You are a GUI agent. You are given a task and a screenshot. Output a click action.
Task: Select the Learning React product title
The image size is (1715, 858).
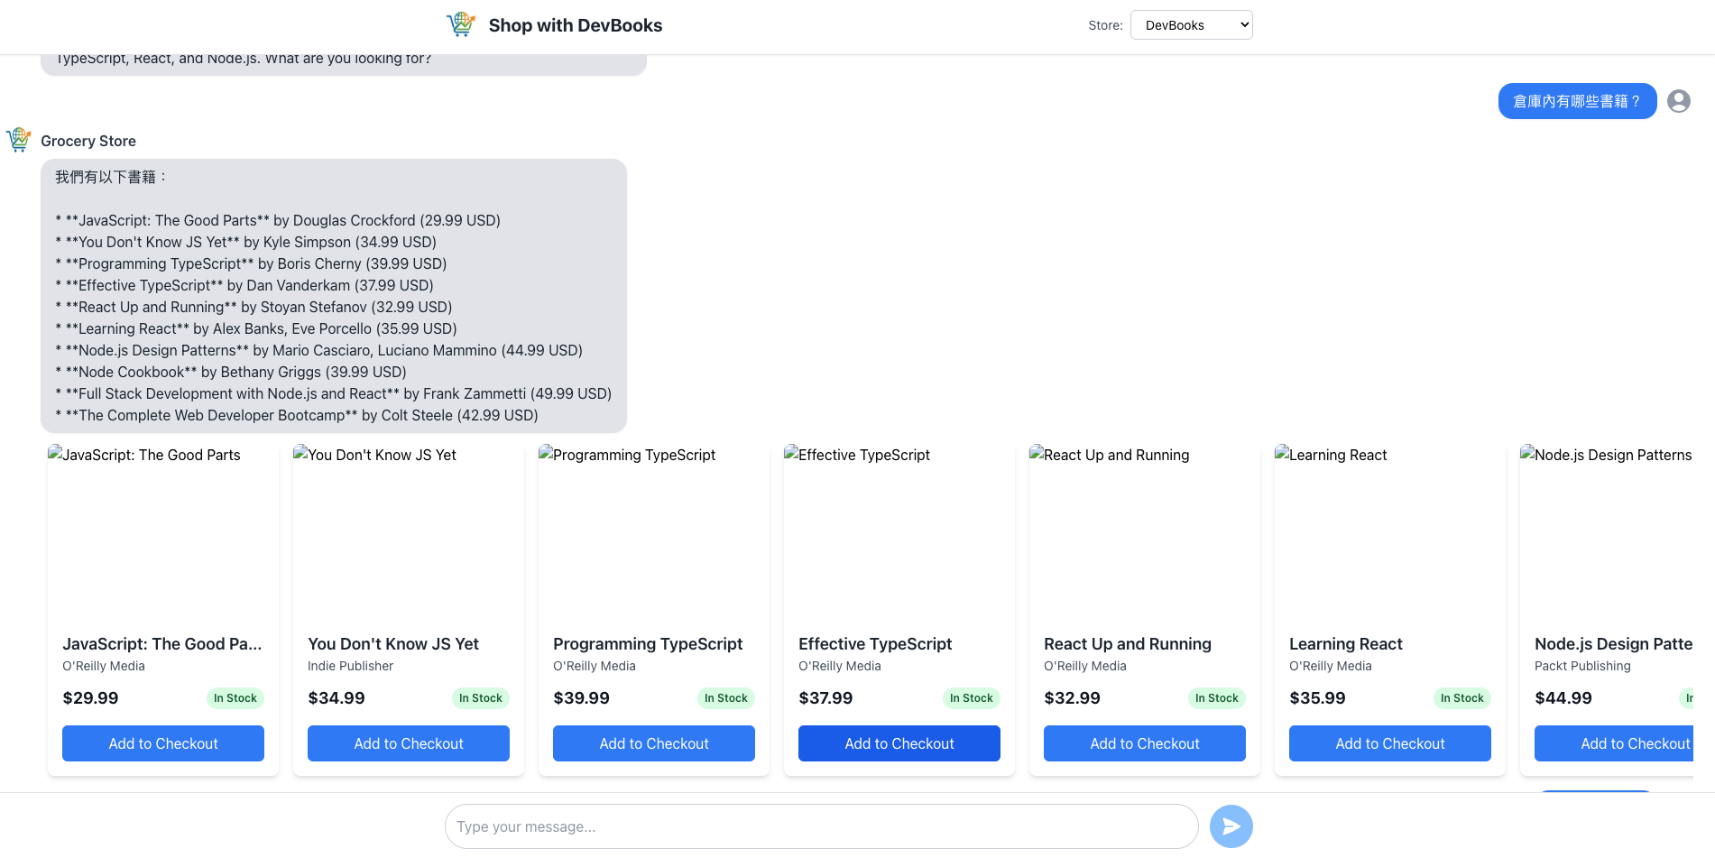click(x=1345, y=644)
